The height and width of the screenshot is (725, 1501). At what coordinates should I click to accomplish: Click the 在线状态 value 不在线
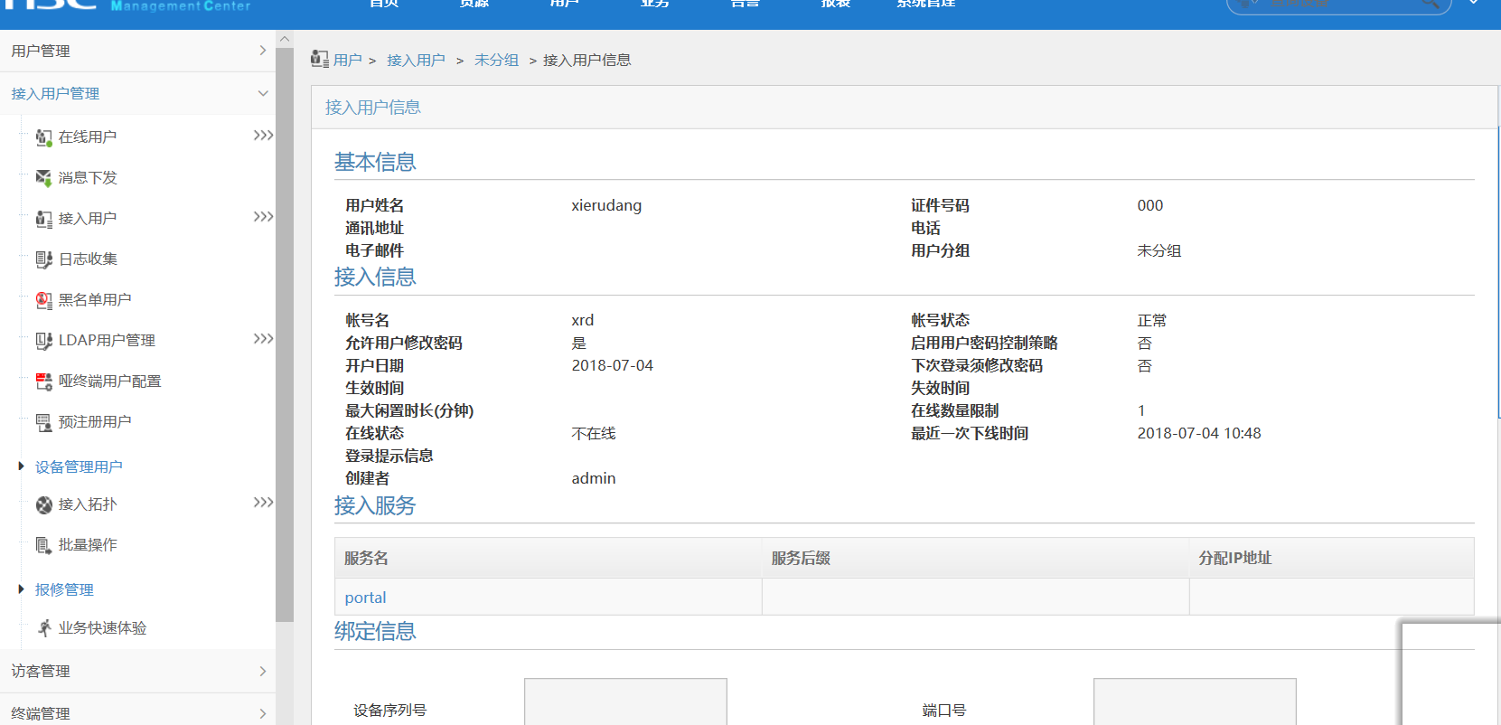click(x=594, y=433)
